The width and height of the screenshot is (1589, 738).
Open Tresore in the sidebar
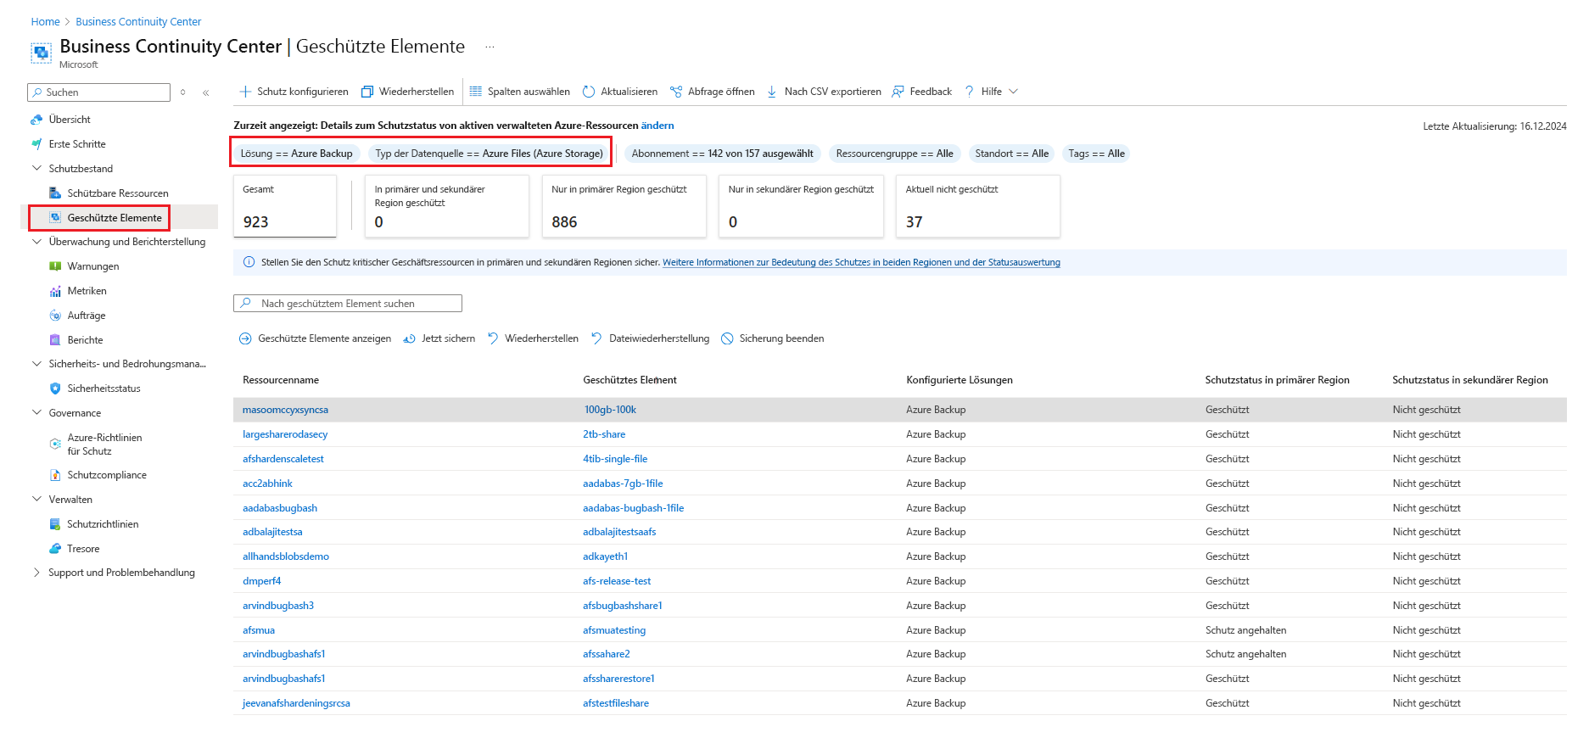[83, 549]
